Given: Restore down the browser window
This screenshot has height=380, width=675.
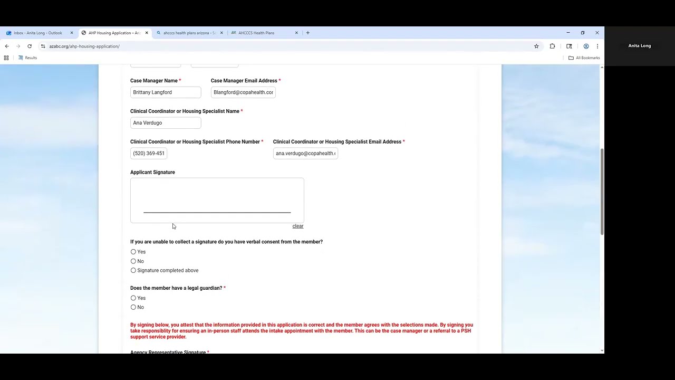Looking at the screenshot, I should pyautogui.click(x=583, y=33).
